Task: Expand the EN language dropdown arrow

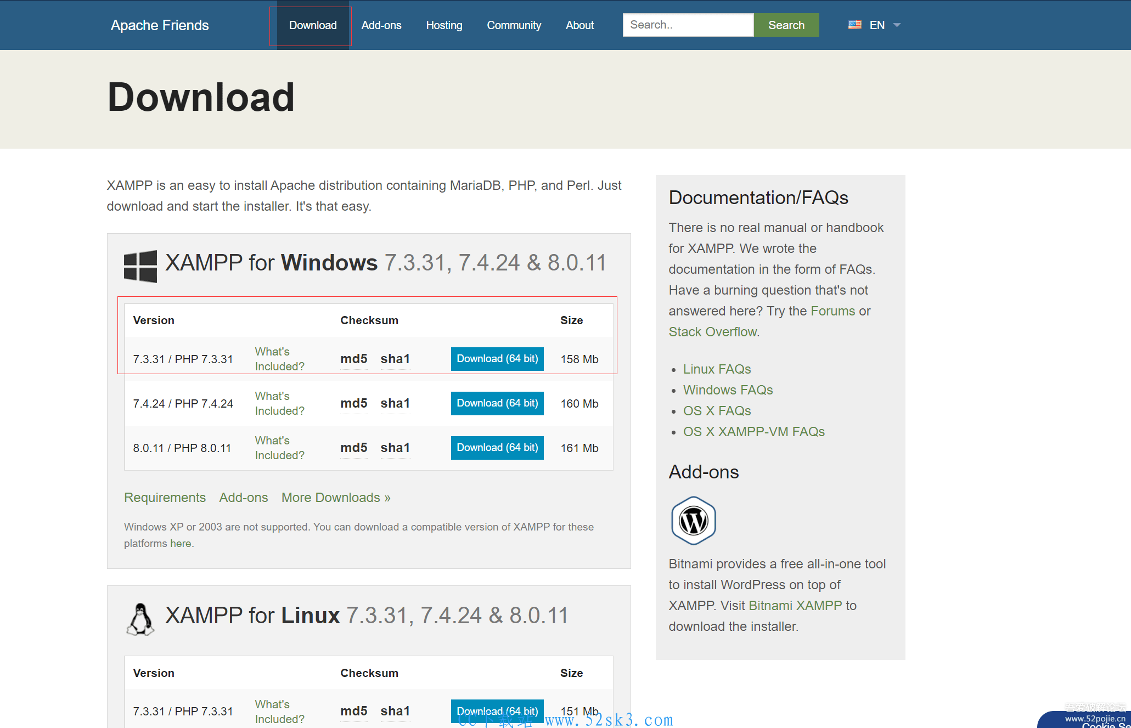Action: pos(897,25)
